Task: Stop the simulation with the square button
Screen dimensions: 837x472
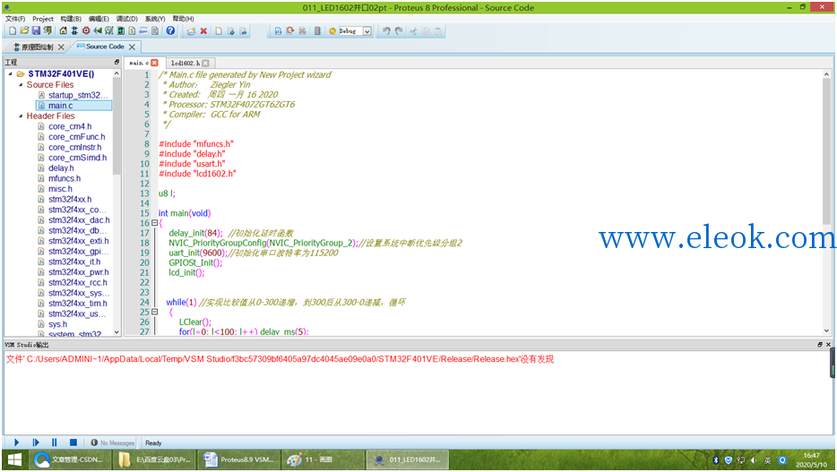Action: click(73, 442)
